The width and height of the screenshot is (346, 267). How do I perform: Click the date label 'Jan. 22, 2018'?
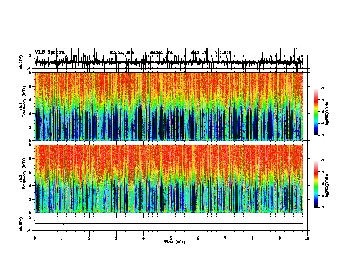(x=122, y=52)
